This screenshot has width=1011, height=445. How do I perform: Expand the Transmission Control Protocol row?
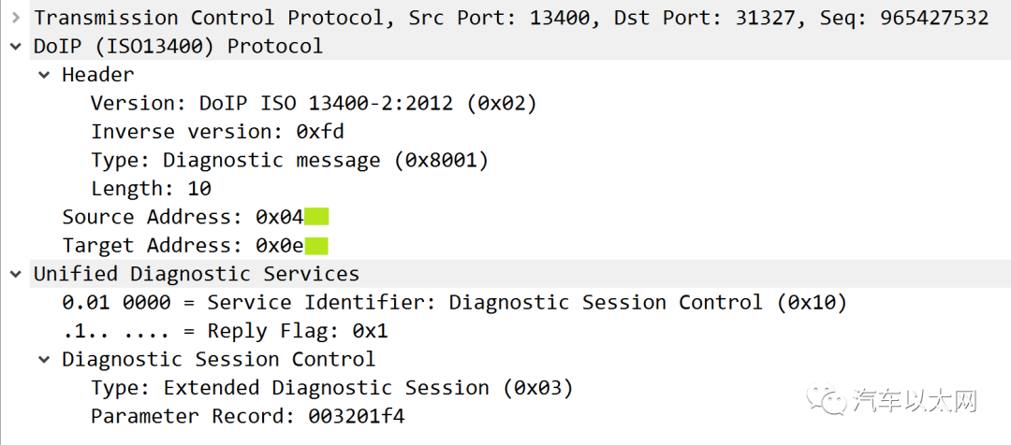pos(16,18)
